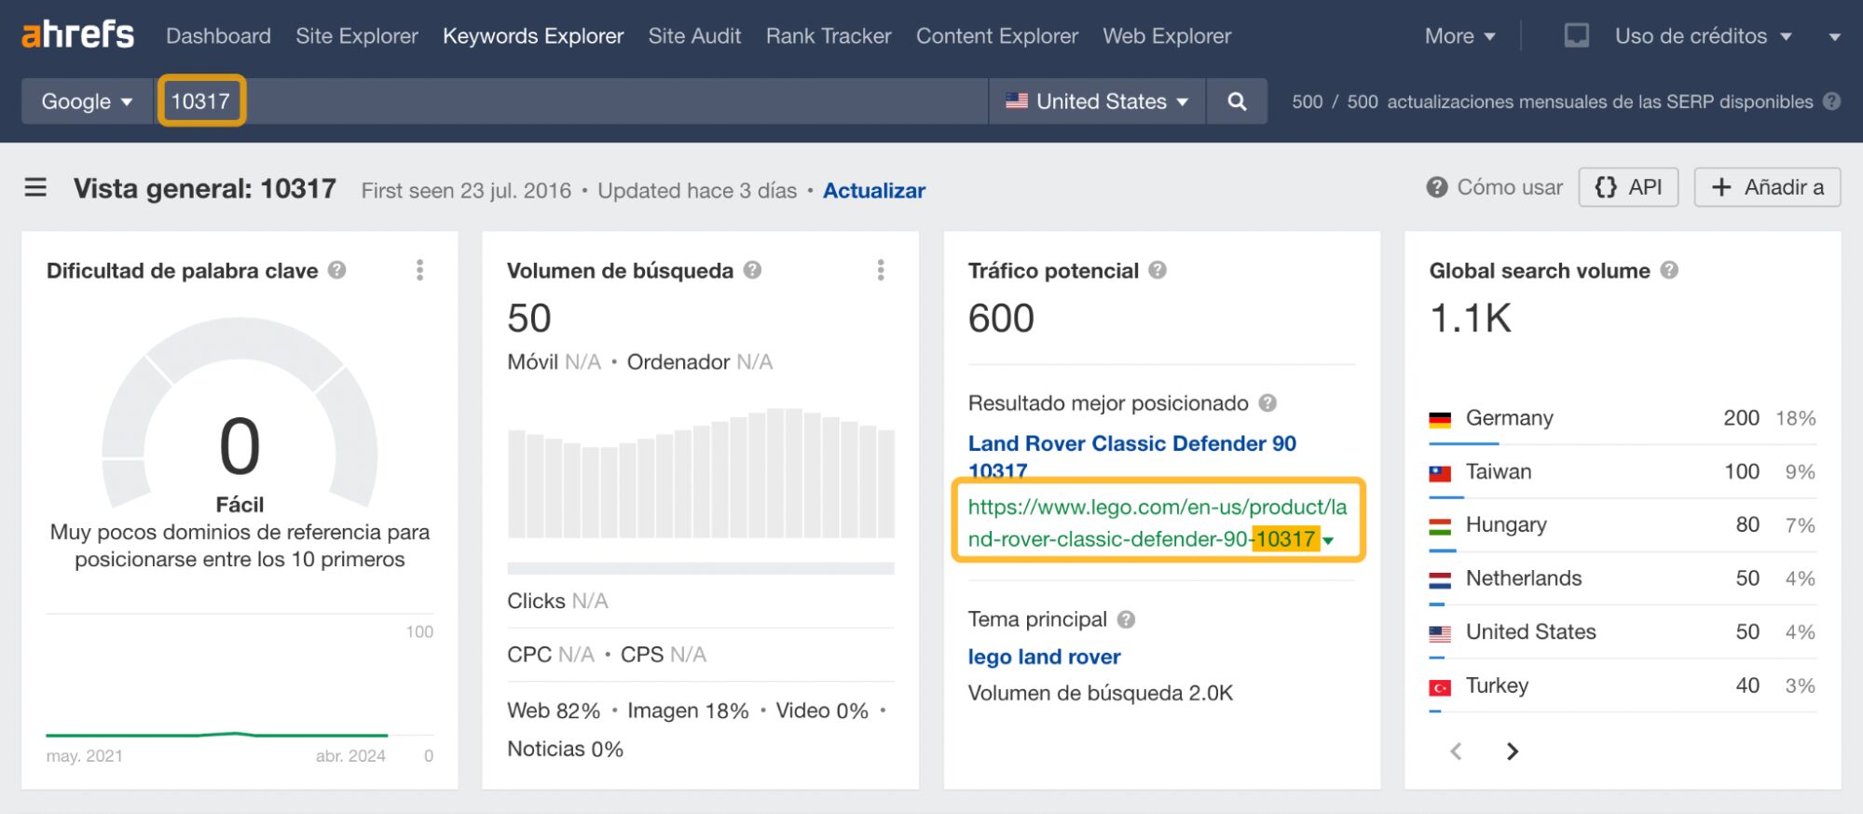The height and width of the screenshot is (814, 1863).
Task: Open three-dot menu on Dificultad card
Action: pos(419,270)
